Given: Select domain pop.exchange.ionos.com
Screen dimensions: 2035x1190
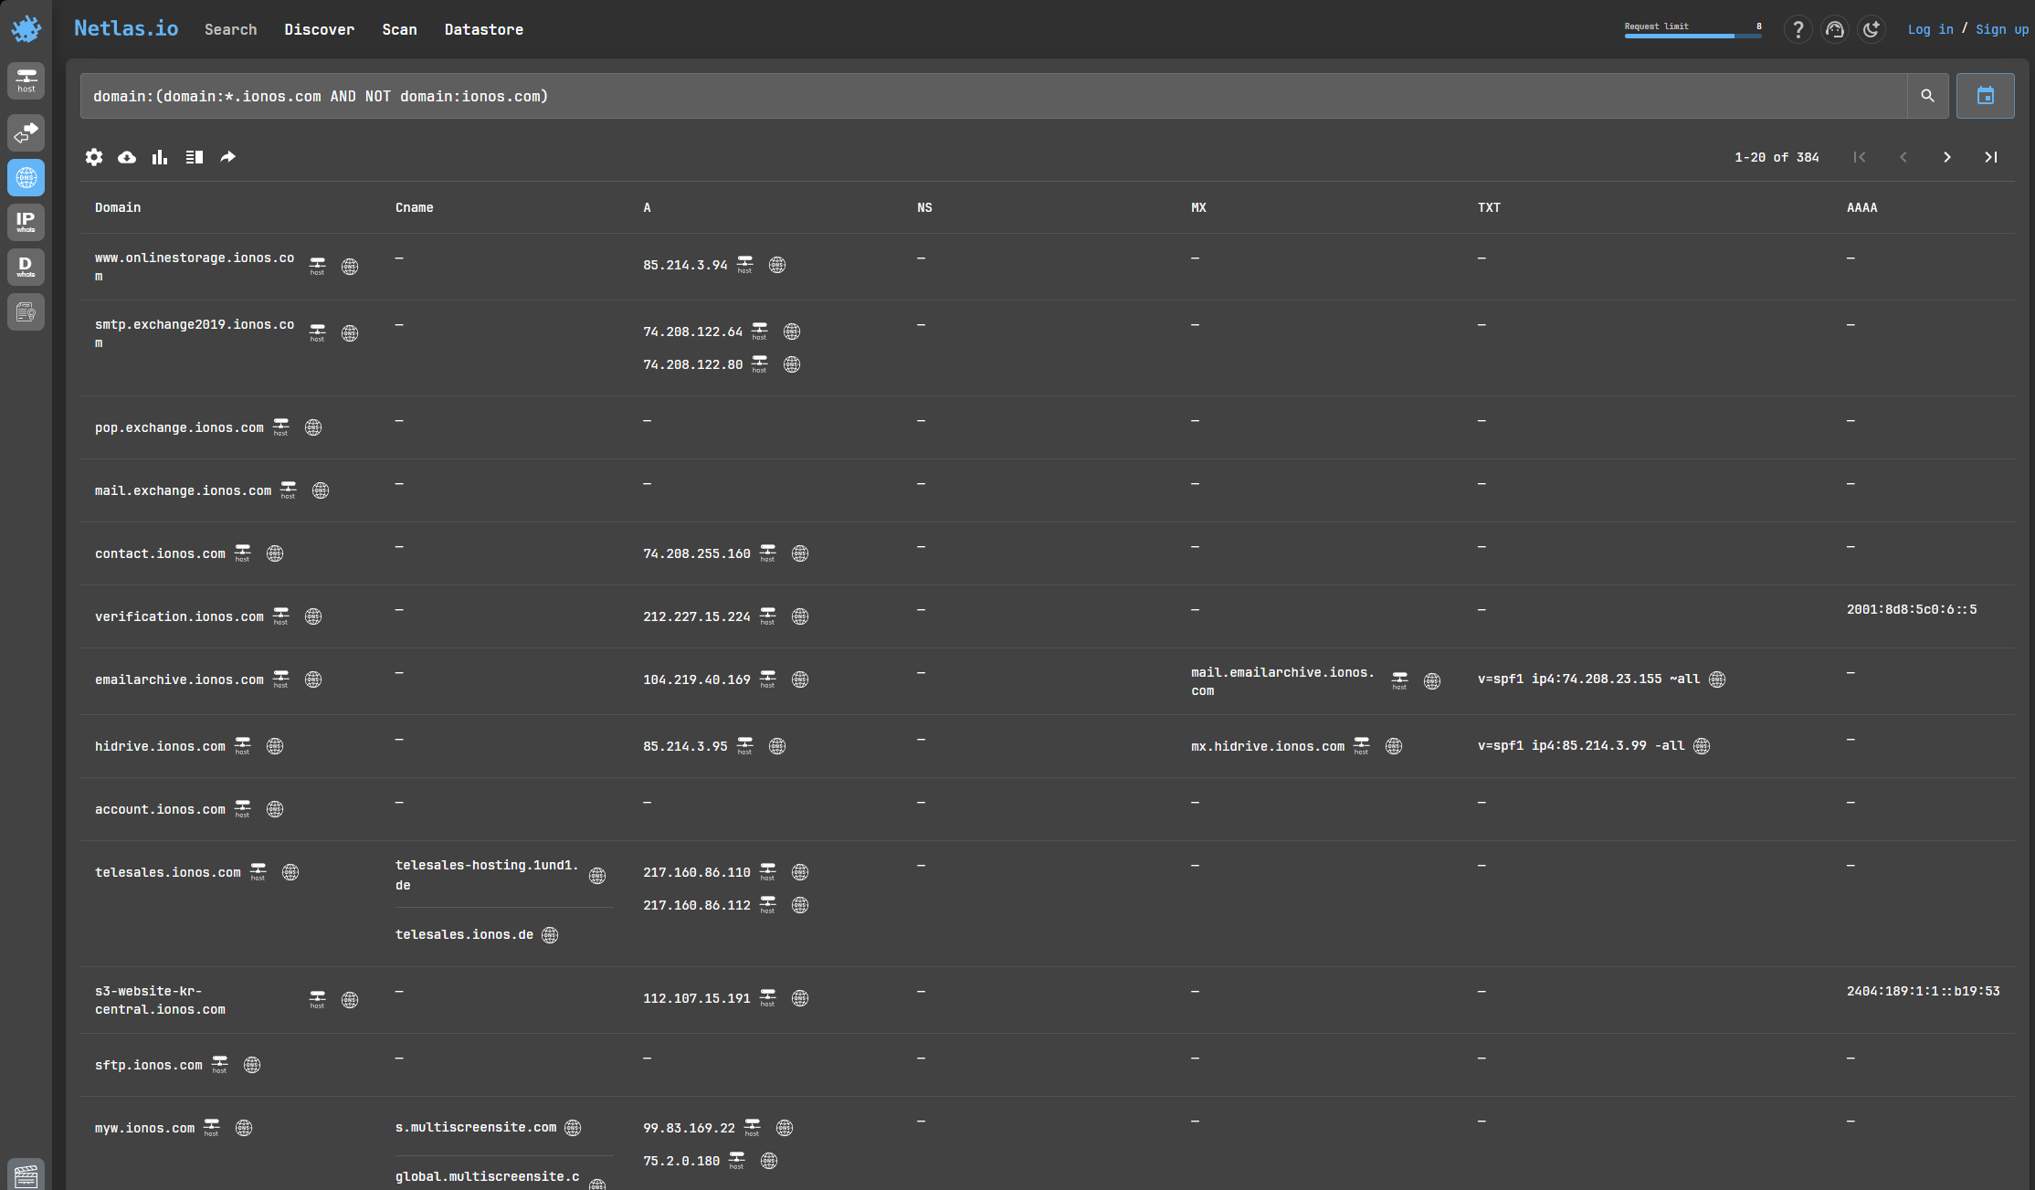Looking at the screenshot, I should (179, 427).
